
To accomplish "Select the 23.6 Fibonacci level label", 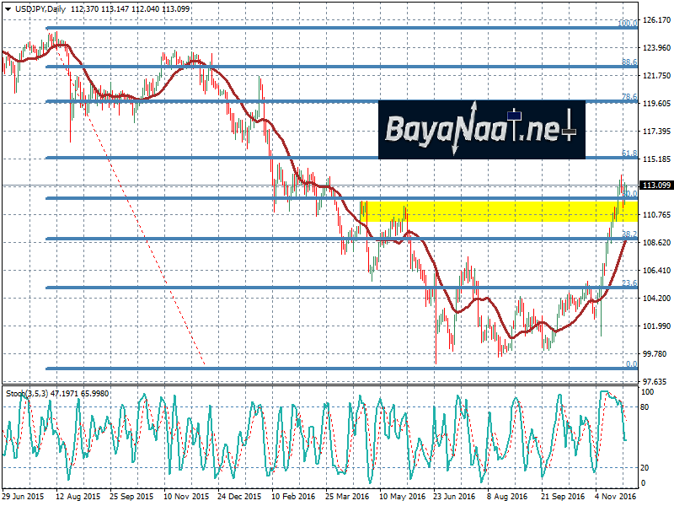I will (x=629, y=283).
